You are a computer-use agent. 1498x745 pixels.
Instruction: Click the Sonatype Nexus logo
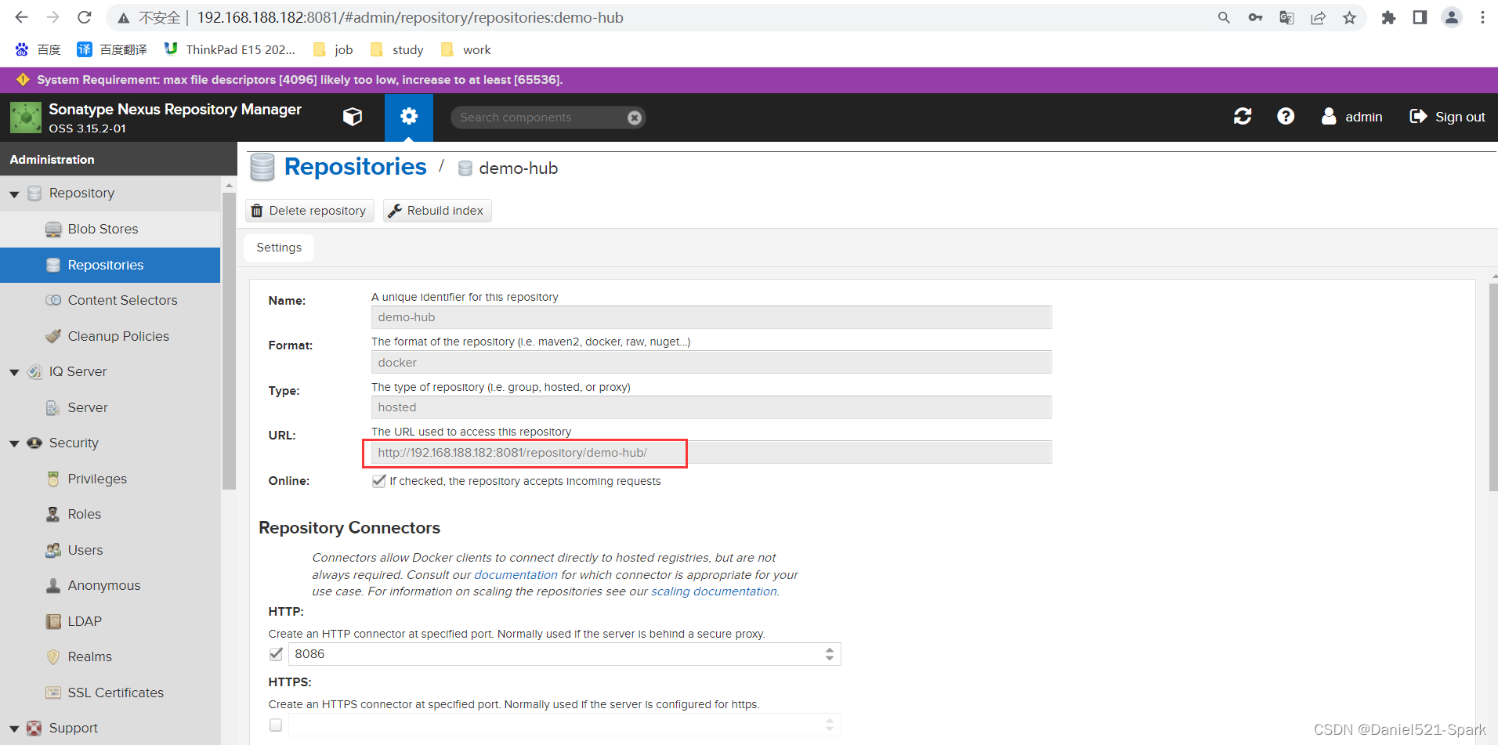(26, 118)
